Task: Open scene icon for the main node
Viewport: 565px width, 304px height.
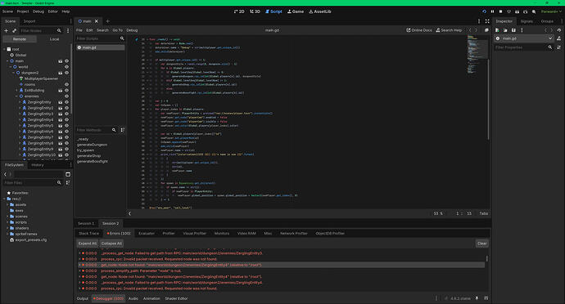Action: (60, 61)
